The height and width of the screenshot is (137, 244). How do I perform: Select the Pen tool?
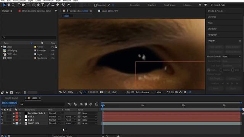(x=38, y=5)
